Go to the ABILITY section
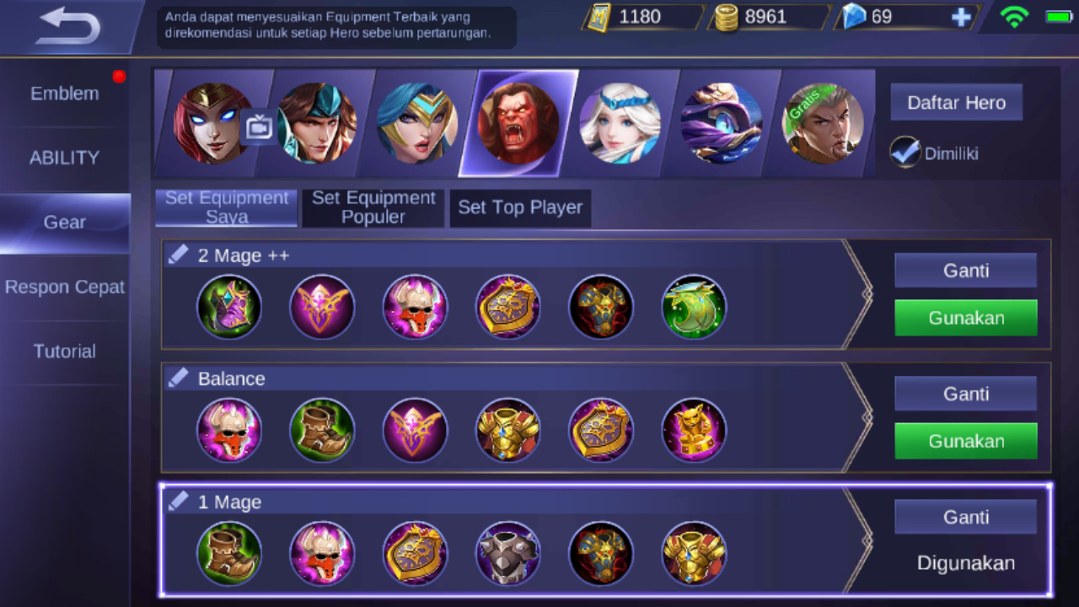1079x607 pixels. click(x=65, y=158)
